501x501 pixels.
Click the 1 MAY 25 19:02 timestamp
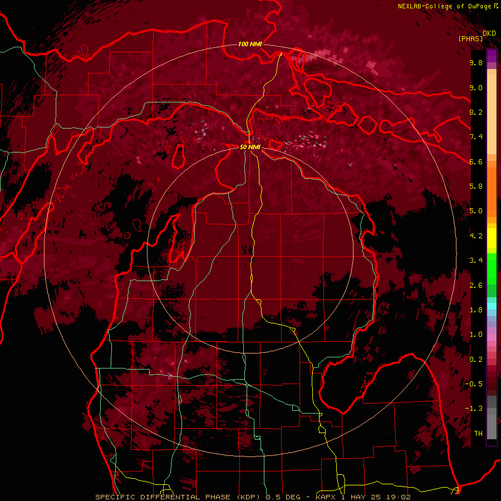376,497
